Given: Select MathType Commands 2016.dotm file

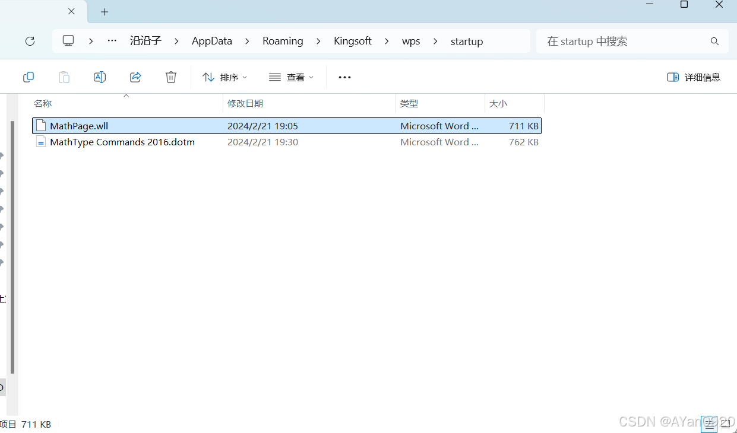Looking at the screenshot, I should 287,142.
